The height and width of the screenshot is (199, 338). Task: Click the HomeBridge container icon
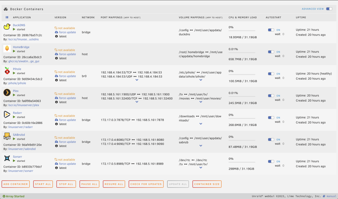click(7, 48)
